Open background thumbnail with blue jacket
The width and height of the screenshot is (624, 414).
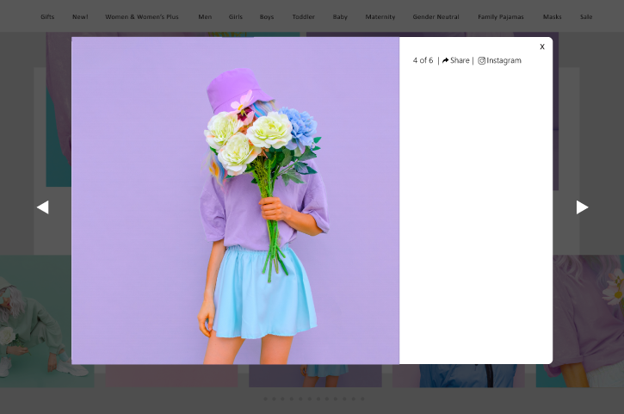[x=459, y=375]
